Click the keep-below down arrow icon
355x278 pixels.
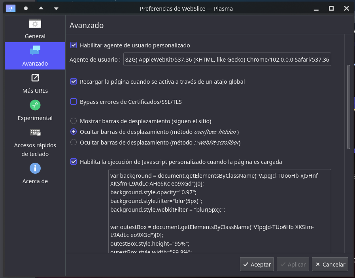[x=56, y=9]
